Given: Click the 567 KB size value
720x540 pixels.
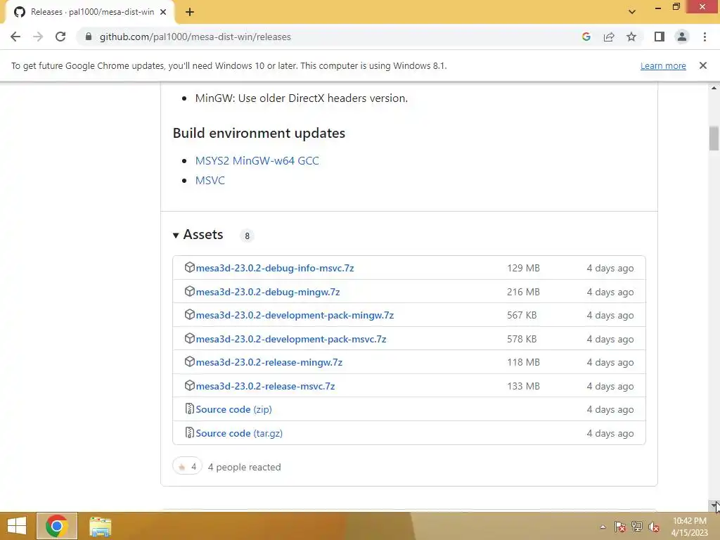Looking at the screenshot, I should coord(522,316).
